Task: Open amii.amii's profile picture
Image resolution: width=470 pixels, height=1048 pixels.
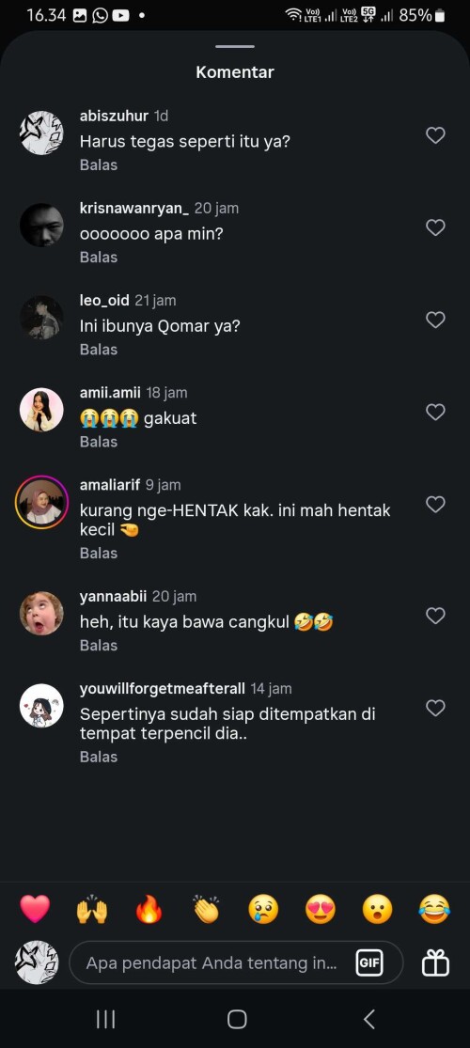Action: point(41,410)
